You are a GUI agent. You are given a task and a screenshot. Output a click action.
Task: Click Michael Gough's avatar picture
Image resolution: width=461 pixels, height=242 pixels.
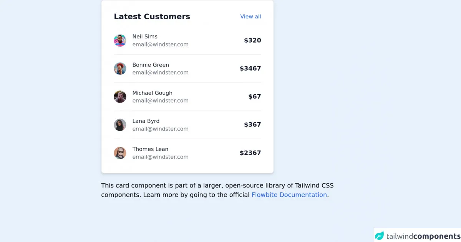(x=120, y=97)
